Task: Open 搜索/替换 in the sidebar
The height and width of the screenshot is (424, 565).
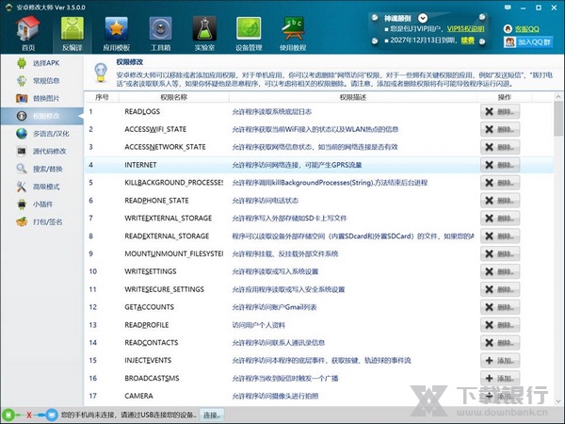Action: [41, 169]
